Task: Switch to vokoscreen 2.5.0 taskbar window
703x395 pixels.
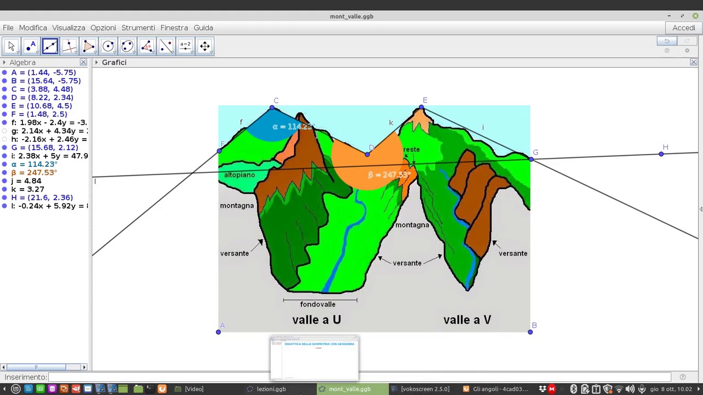Action: (x=425, y=389)
